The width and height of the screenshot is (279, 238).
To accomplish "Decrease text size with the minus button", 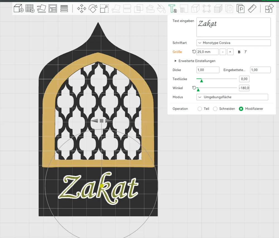I will tap(223, 52).
